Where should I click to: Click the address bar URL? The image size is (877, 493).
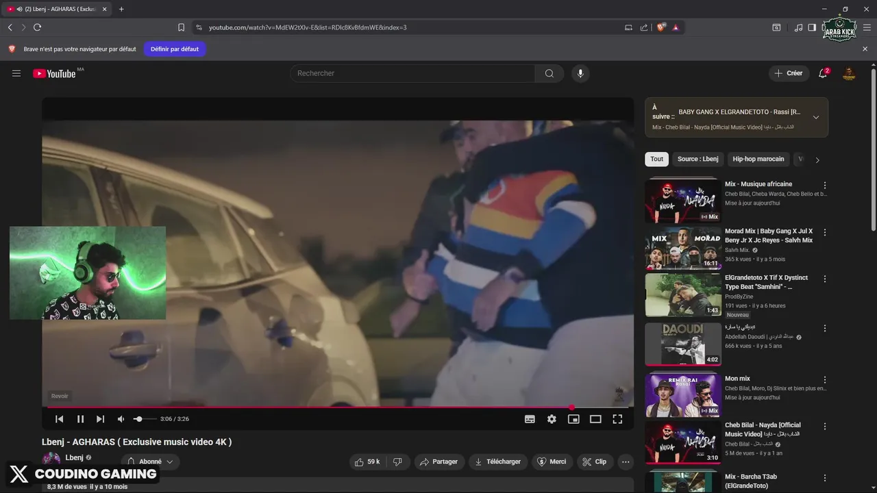click(x=308, y=27)
